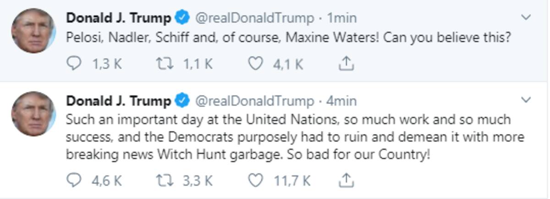Image resolution: width=550 pixels, height=199 pixels.
Task: Share the Maxine Waters tweet
Action: coord(346,63)
